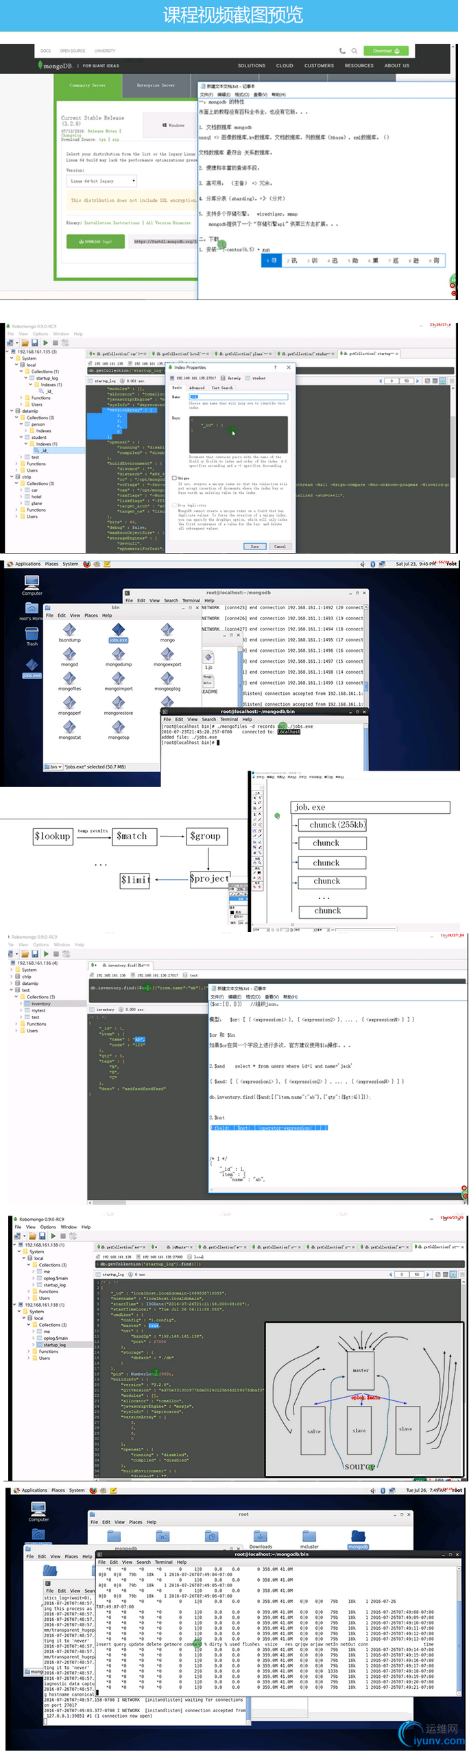The width and height of the screenshot is (469, 1752).
Task: Switch to the Advanced tab of Index Properties
Action: coord(197,388)
